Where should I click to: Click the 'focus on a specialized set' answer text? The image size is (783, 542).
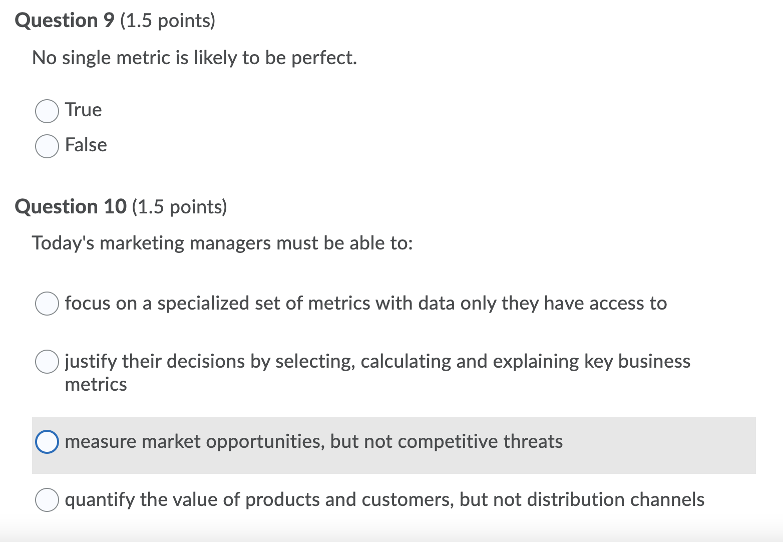[365, 303]
